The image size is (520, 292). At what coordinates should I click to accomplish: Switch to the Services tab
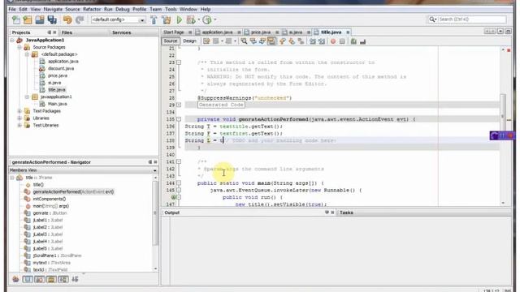[121, 32]
